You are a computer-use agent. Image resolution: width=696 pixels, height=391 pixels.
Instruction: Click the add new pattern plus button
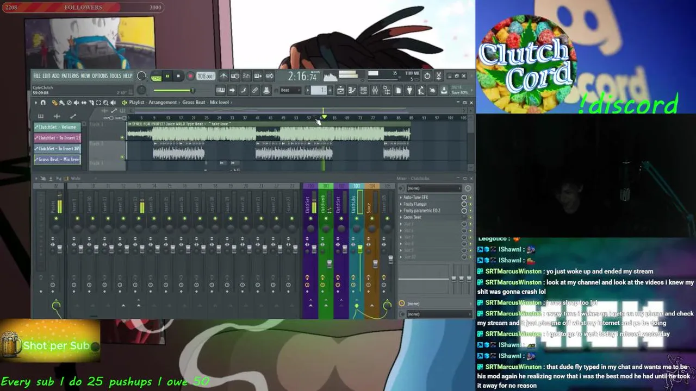click(x=330, y=90)
